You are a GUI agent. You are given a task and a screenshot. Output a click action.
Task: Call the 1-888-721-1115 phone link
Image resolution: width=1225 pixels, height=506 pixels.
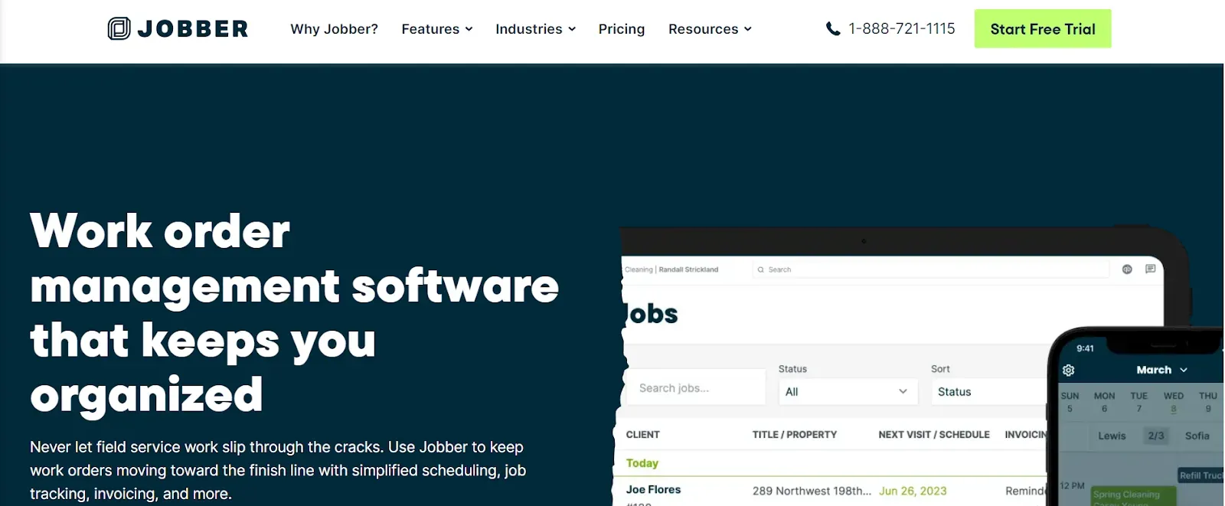tap(901, 29)
